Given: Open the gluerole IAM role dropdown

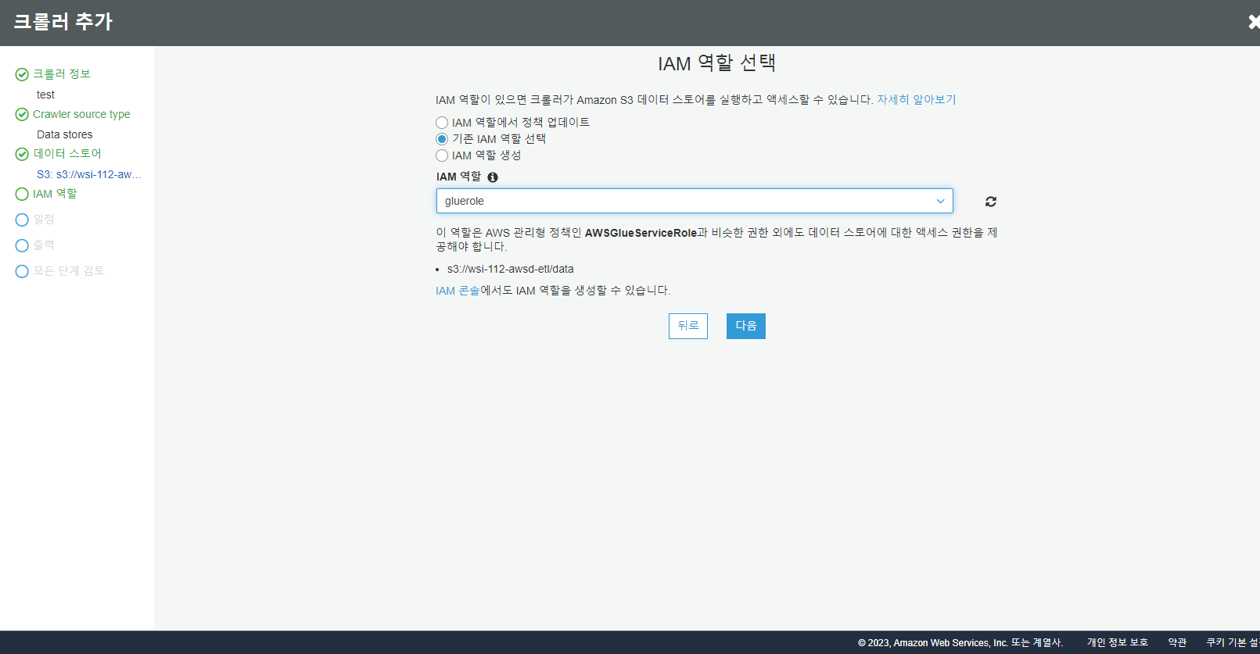Looking at the screenshot, I should [x=695, y=201].
